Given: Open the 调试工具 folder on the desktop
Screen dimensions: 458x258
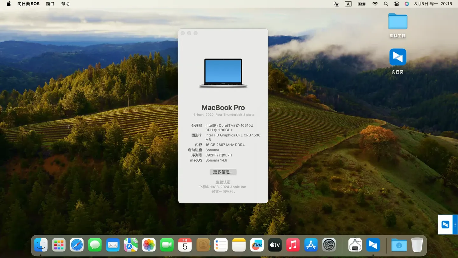Looking at the screenshot, I should point(398,21).
